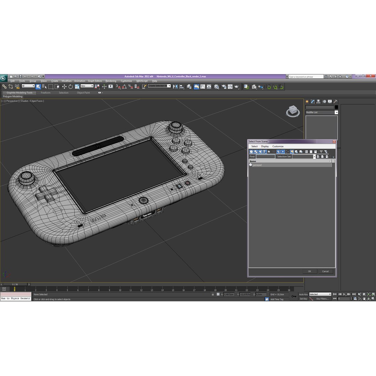376x376 pixels.
Task: Toggle the selection lock padlock icon
Action: click(x=213, y=294)
